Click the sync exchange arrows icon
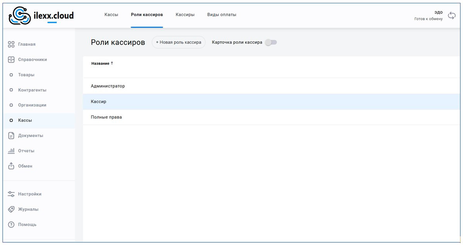The height and width of the screenshot is (245, 463). (x=451, y=16)
